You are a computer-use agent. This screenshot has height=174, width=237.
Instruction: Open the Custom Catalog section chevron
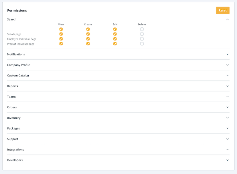click(228, 76)
